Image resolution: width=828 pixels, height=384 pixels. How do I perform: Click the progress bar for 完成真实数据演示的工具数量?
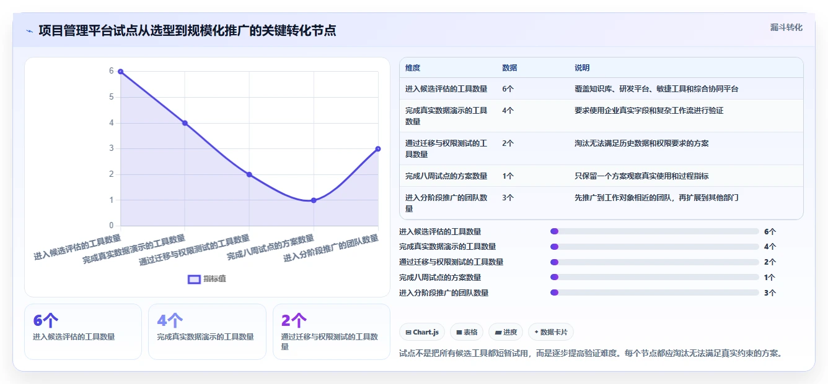pyautogui.click(x=654, y=247)
